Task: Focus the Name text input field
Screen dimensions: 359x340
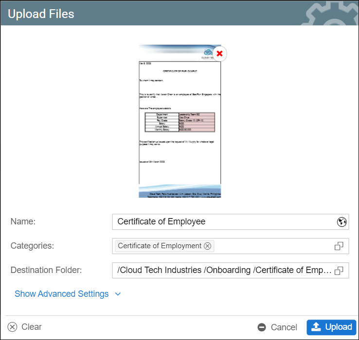Action: [224, 222]
